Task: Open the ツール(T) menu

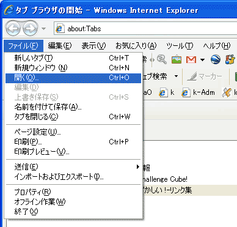Action: coord(180,46)
